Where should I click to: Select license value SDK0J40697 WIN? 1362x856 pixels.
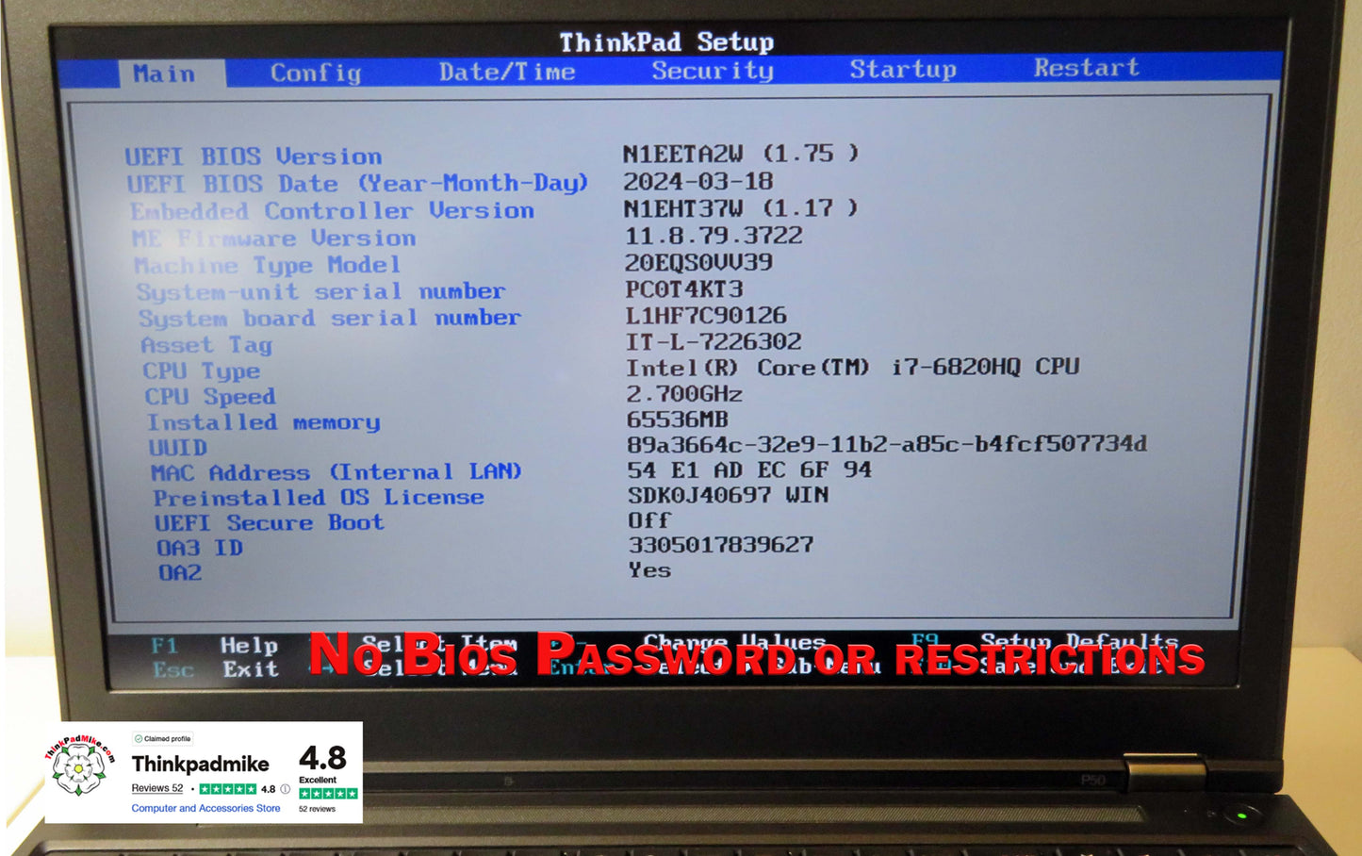729,495
